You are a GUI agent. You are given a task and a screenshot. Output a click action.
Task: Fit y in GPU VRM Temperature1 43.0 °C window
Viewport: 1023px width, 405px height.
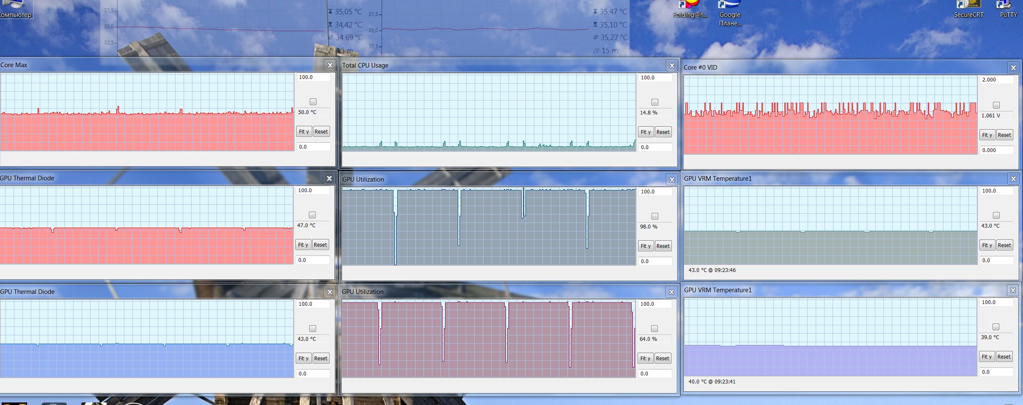pos(987,245)
